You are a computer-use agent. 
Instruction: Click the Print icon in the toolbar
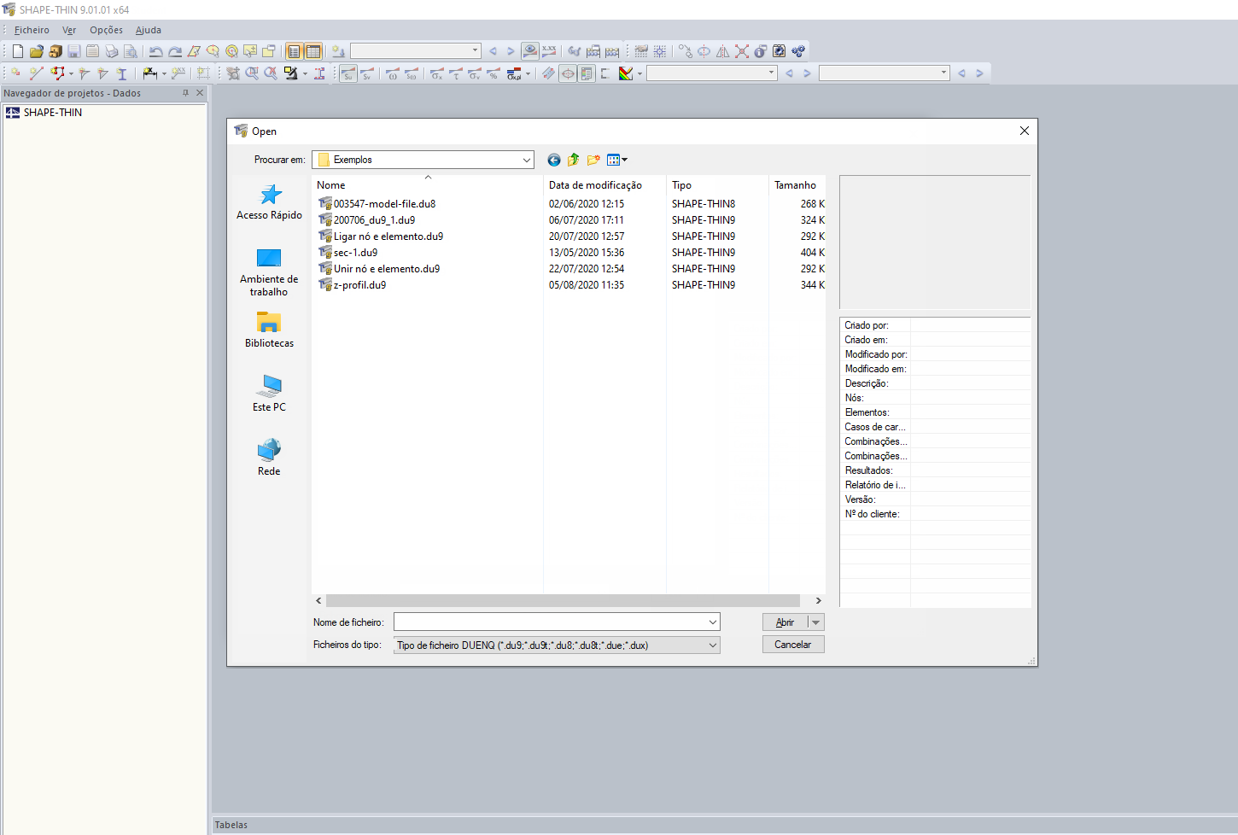pos(112,51)
